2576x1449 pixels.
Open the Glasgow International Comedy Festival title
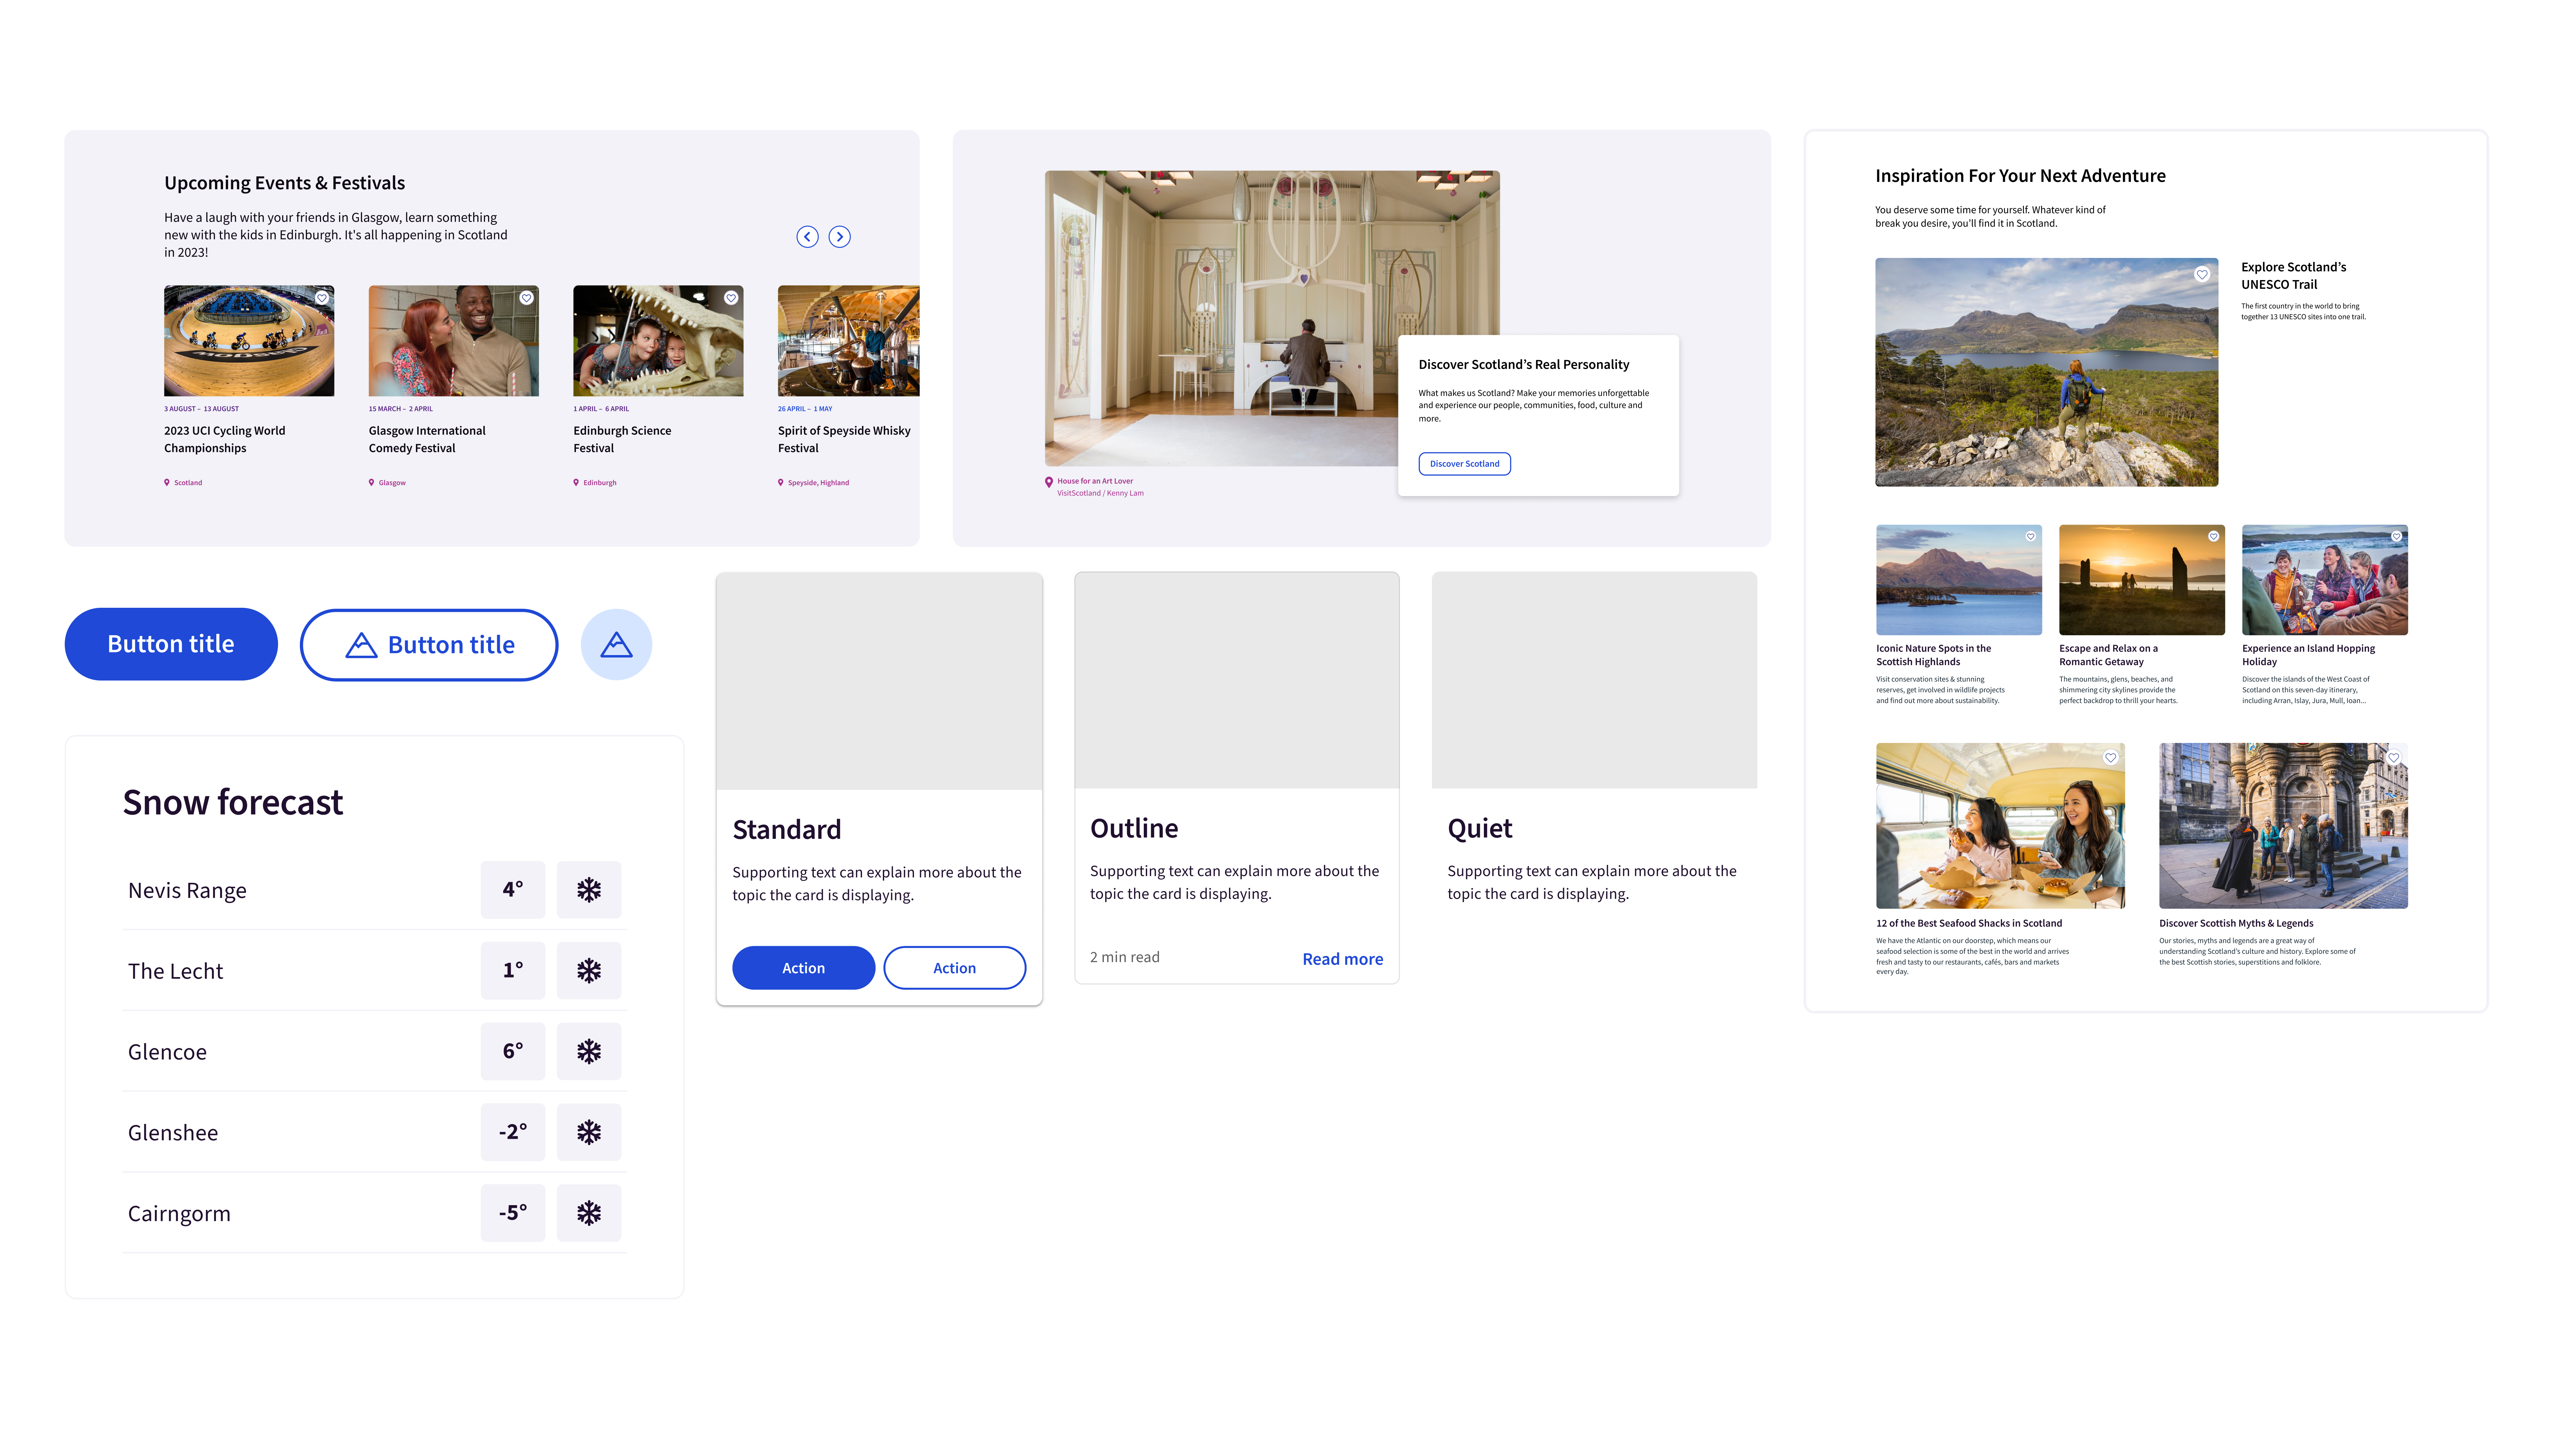[x=427, y=439]
